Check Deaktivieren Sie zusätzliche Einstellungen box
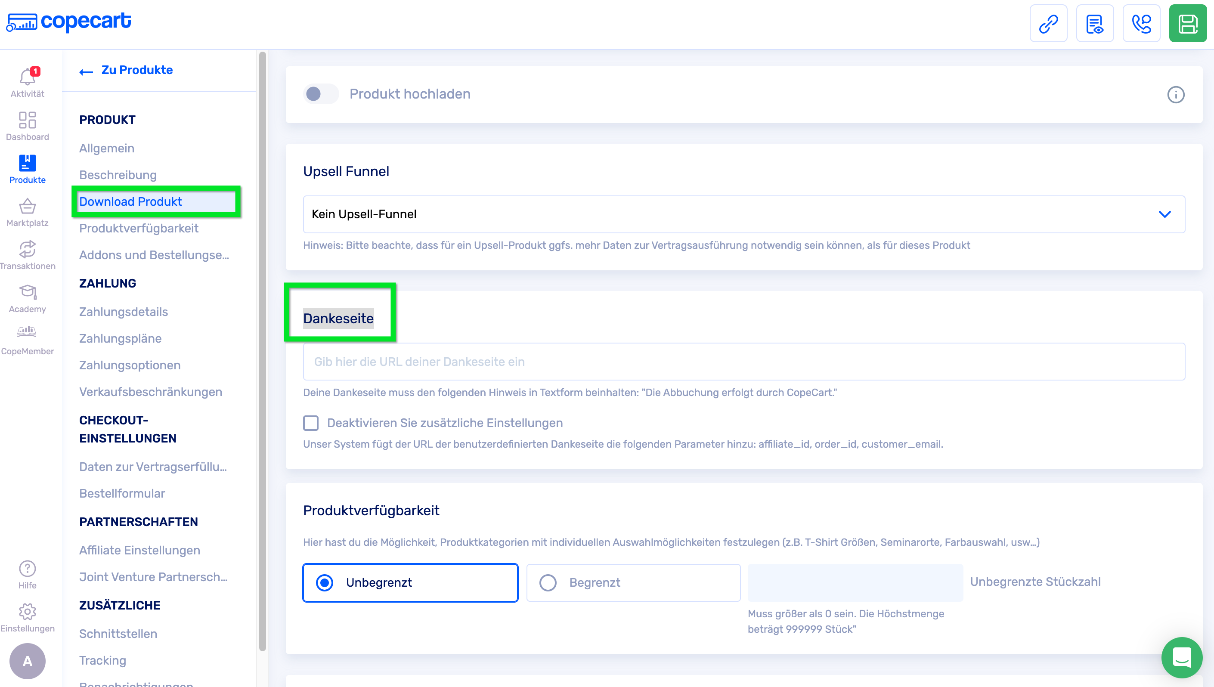Screen dimensions: 1214x687 (311, 423)
